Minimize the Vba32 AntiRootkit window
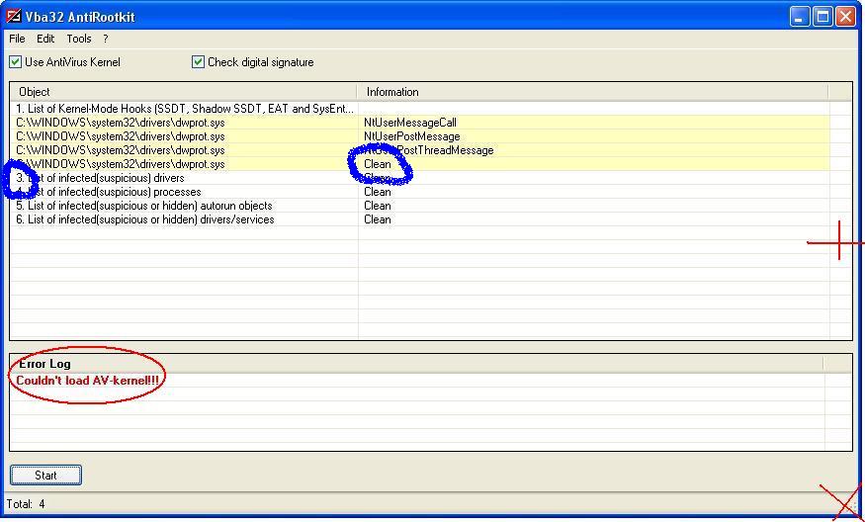Viewport: 865px width, 522px height. (x=800, y=16)
